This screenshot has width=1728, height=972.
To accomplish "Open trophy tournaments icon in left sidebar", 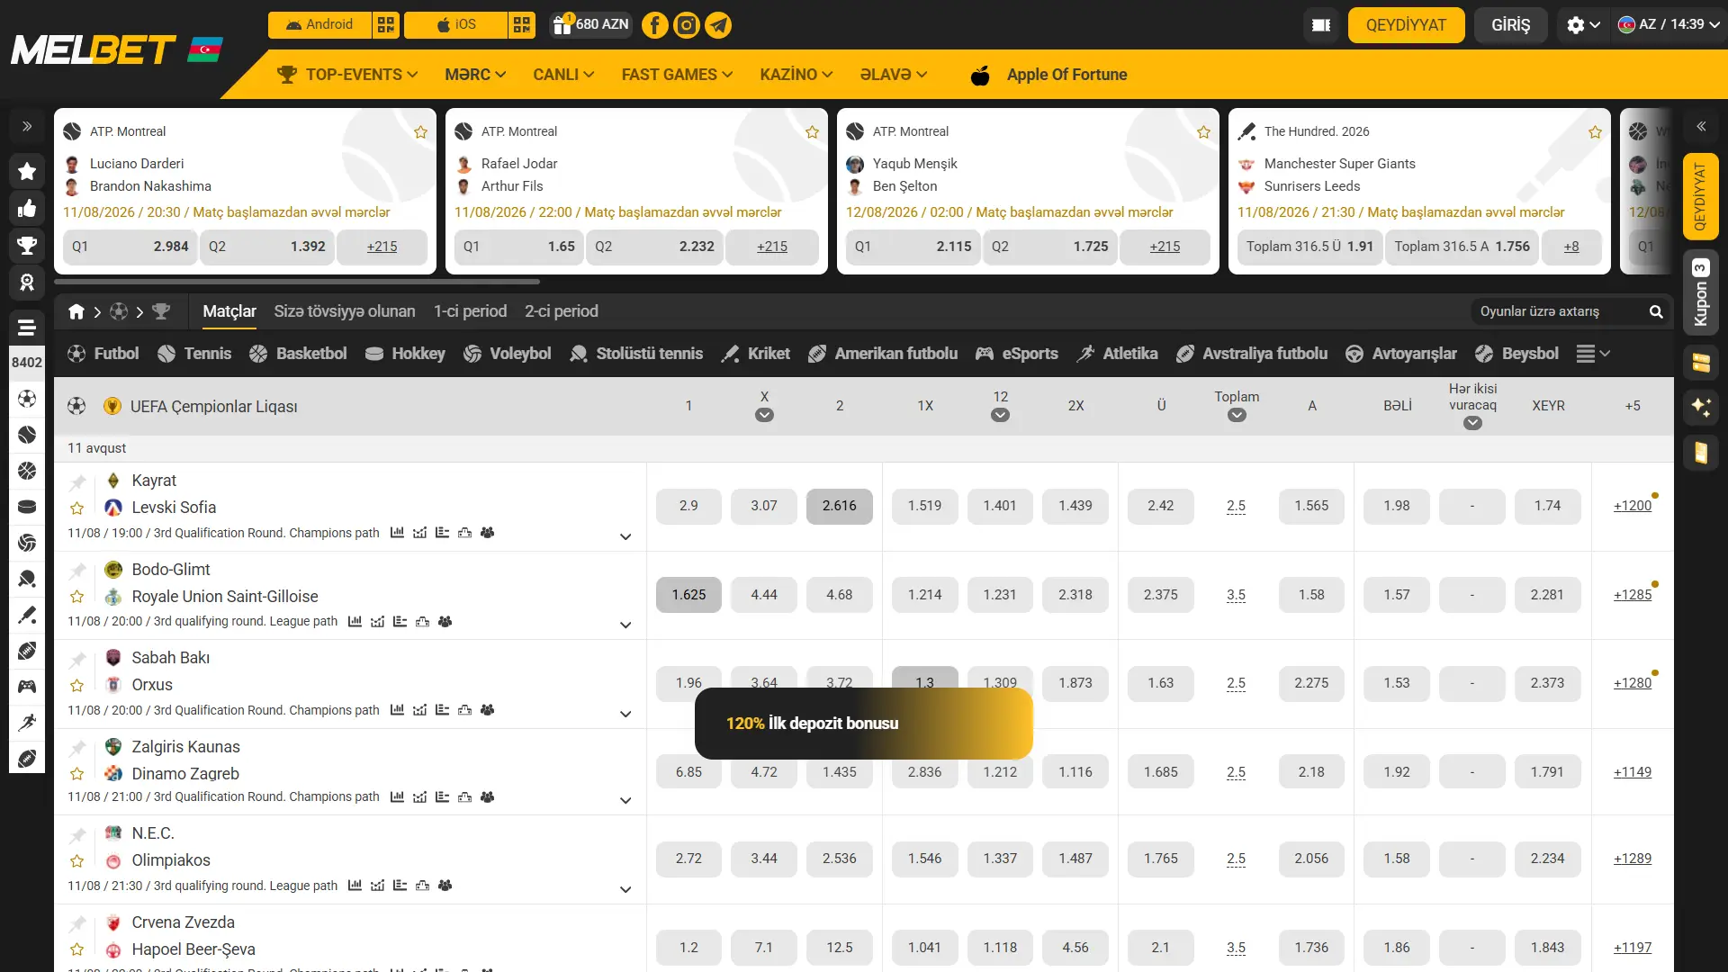I will [x=27, y=246].
